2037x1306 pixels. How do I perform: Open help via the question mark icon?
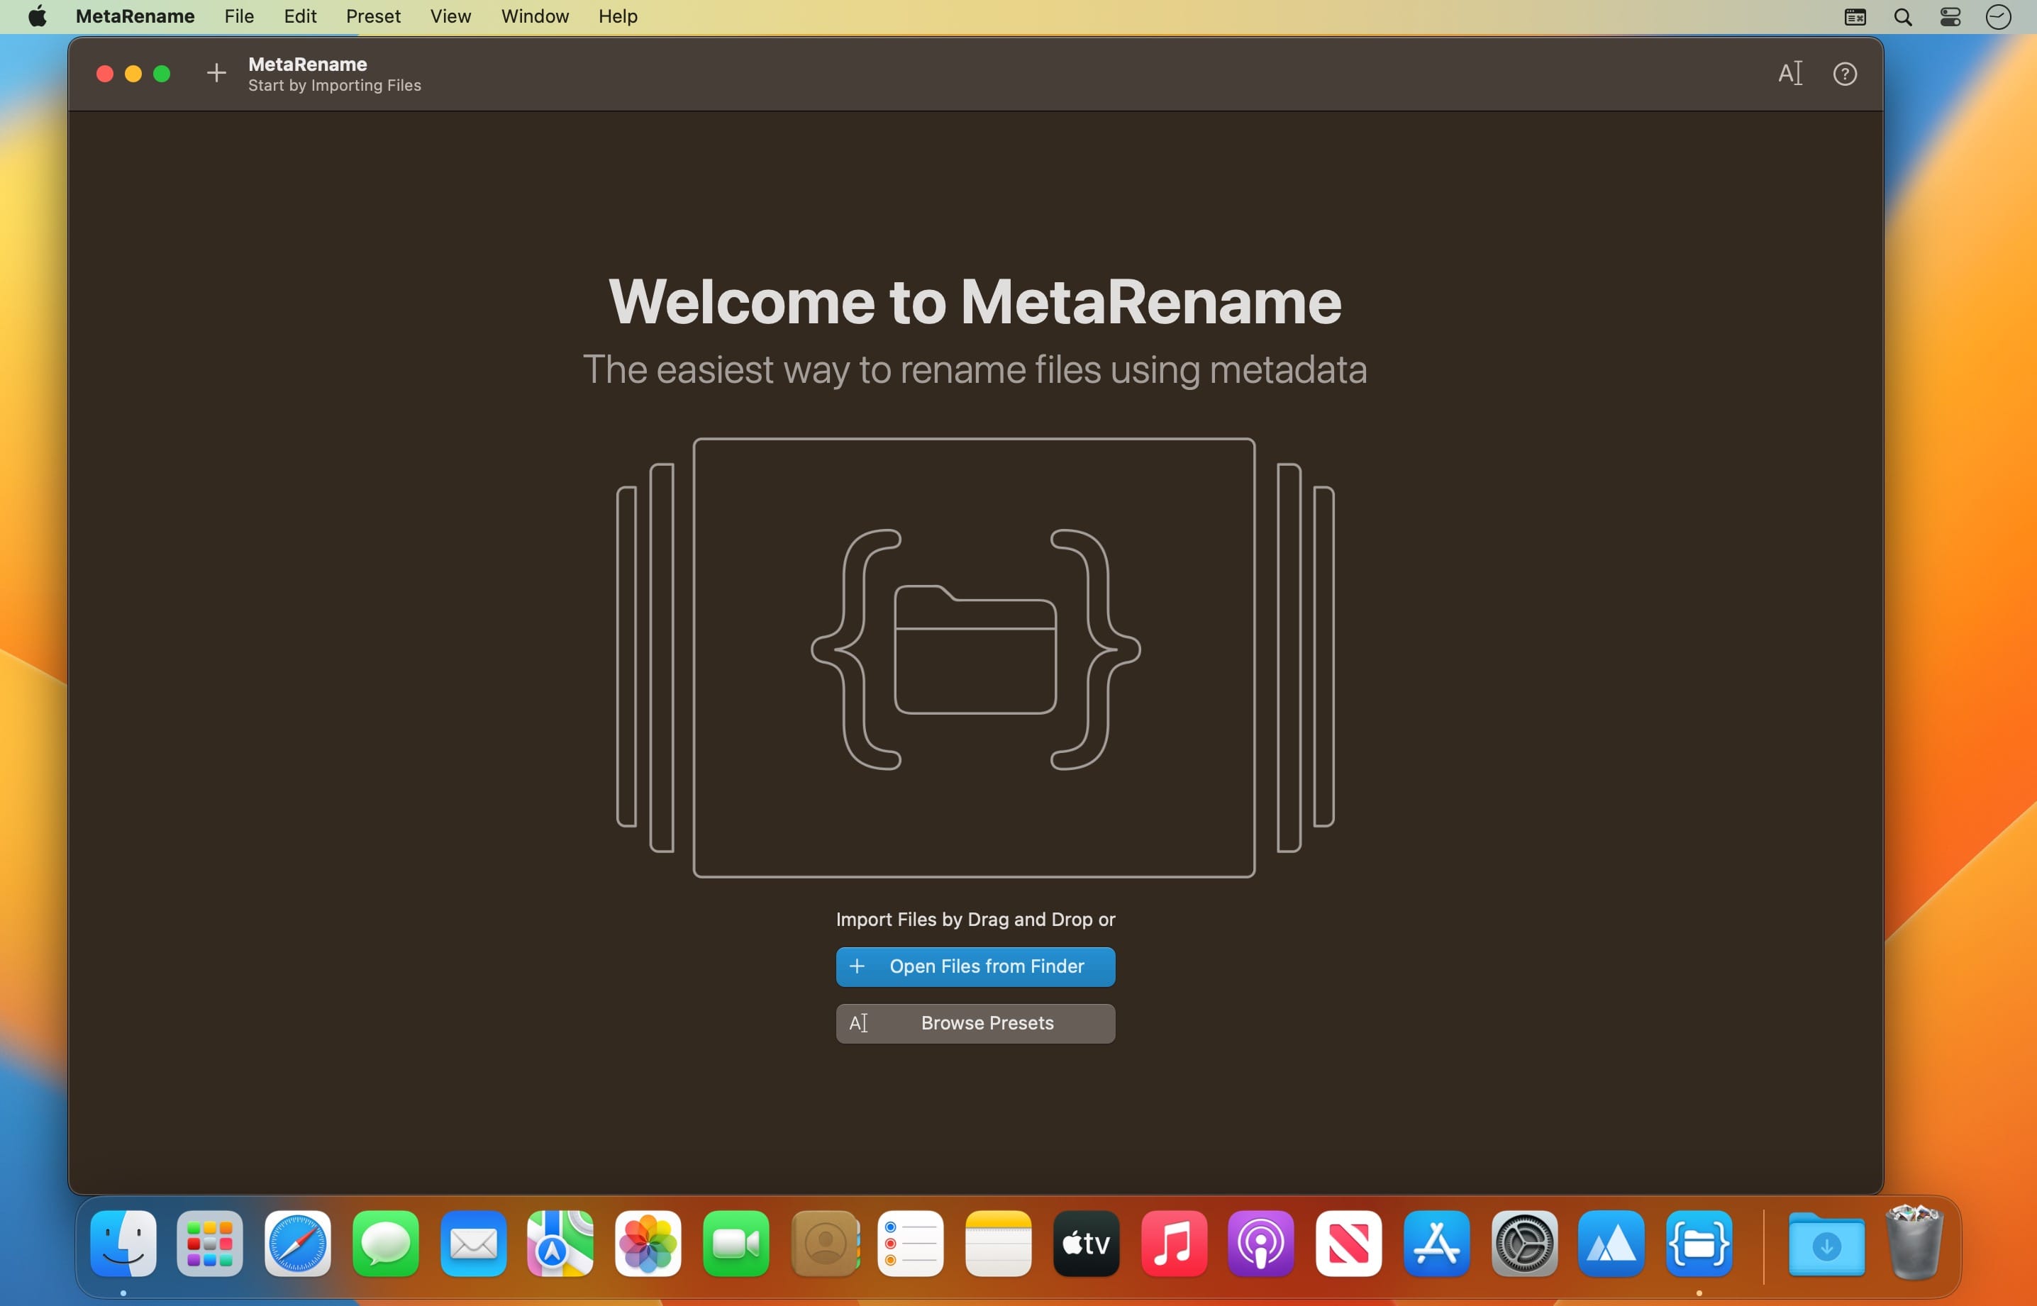pos(1845,74)
